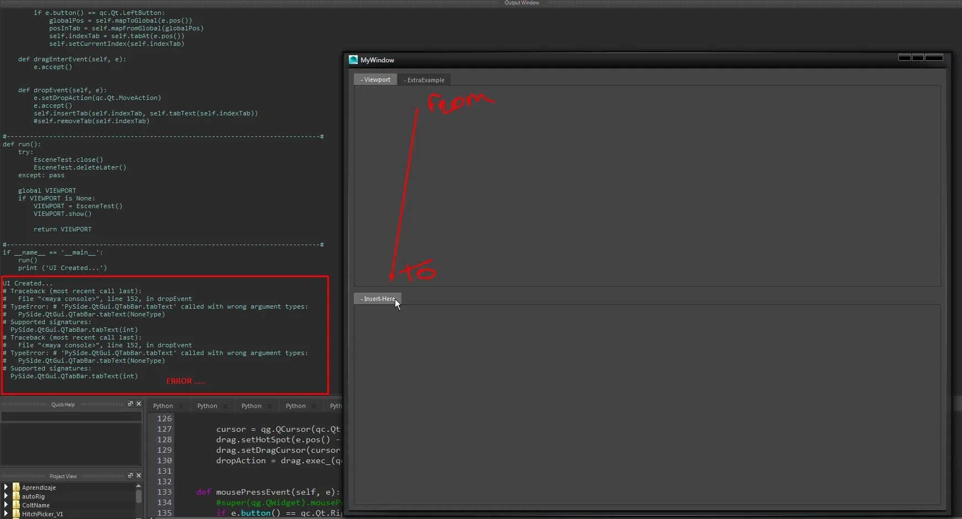Expand the autoRig folder
Image resolution: width=962 pixels, height=519 pixels.
pyautogui.click(x=6, y=496)
